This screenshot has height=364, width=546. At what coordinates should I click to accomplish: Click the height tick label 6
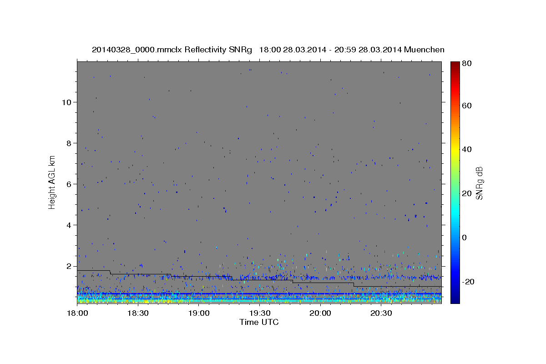pyautogui.click(x=70, y=184)
